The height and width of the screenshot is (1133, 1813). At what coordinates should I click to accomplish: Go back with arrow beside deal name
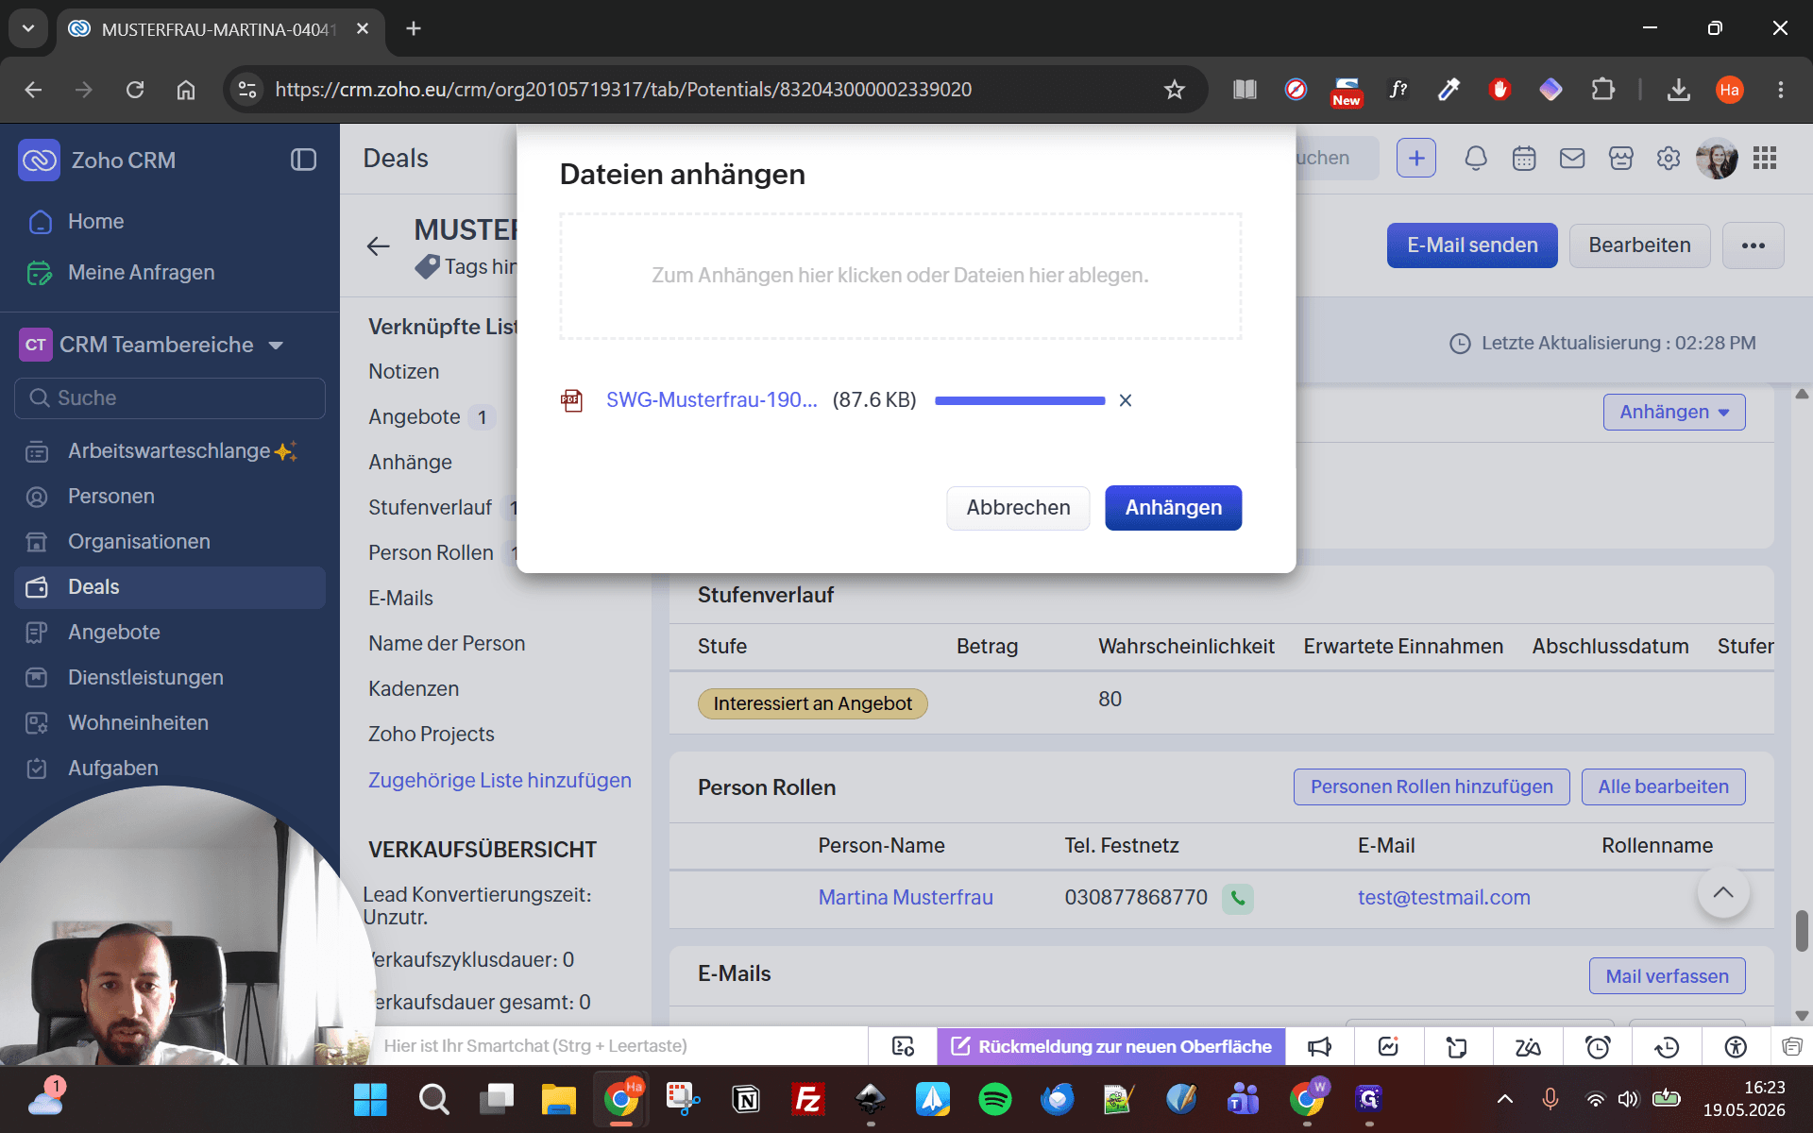378,246
